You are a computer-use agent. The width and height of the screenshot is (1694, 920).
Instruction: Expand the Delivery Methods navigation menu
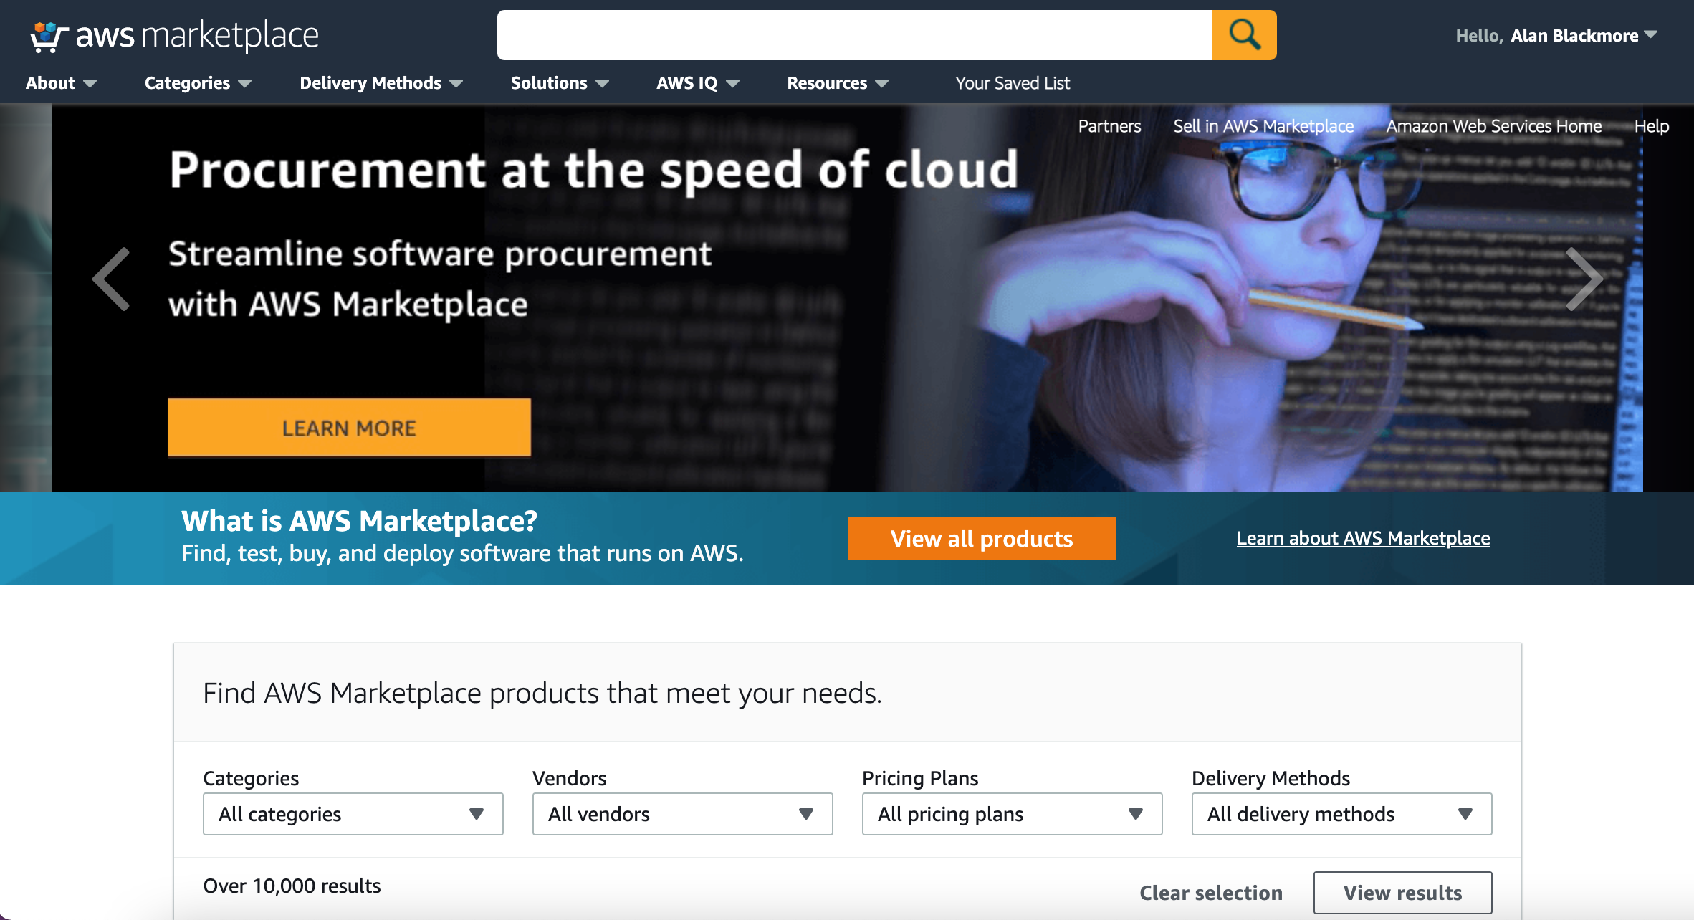[381, 83]
